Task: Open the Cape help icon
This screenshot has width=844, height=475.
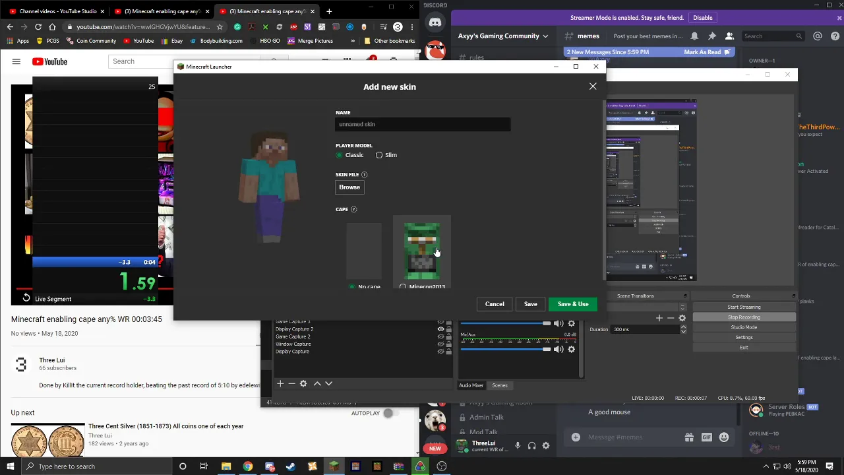Action: pyautogui.click(x=353, y=209)
